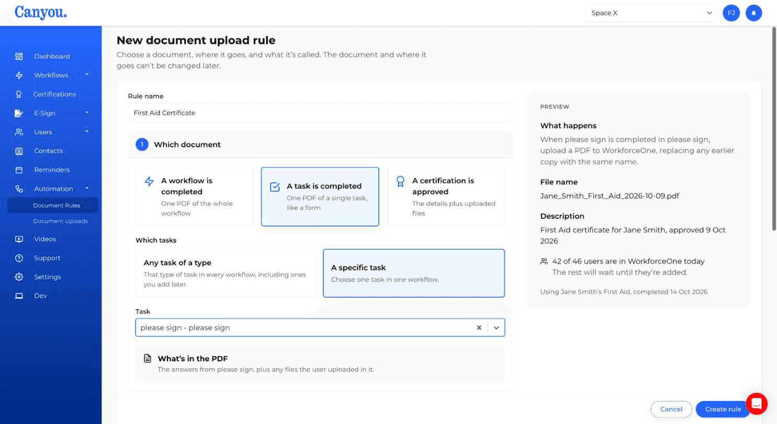Image resolution: width=777 pixels, height=424 pixels.
Task: Click the file name Jane_Smith_First_Aid_2026-10-09.pdf
Action: tap(610, 196)
